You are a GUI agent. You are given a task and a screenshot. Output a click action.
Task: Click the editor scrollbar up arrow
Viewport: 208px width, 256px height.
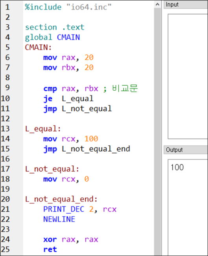click(x=157, y=4)
